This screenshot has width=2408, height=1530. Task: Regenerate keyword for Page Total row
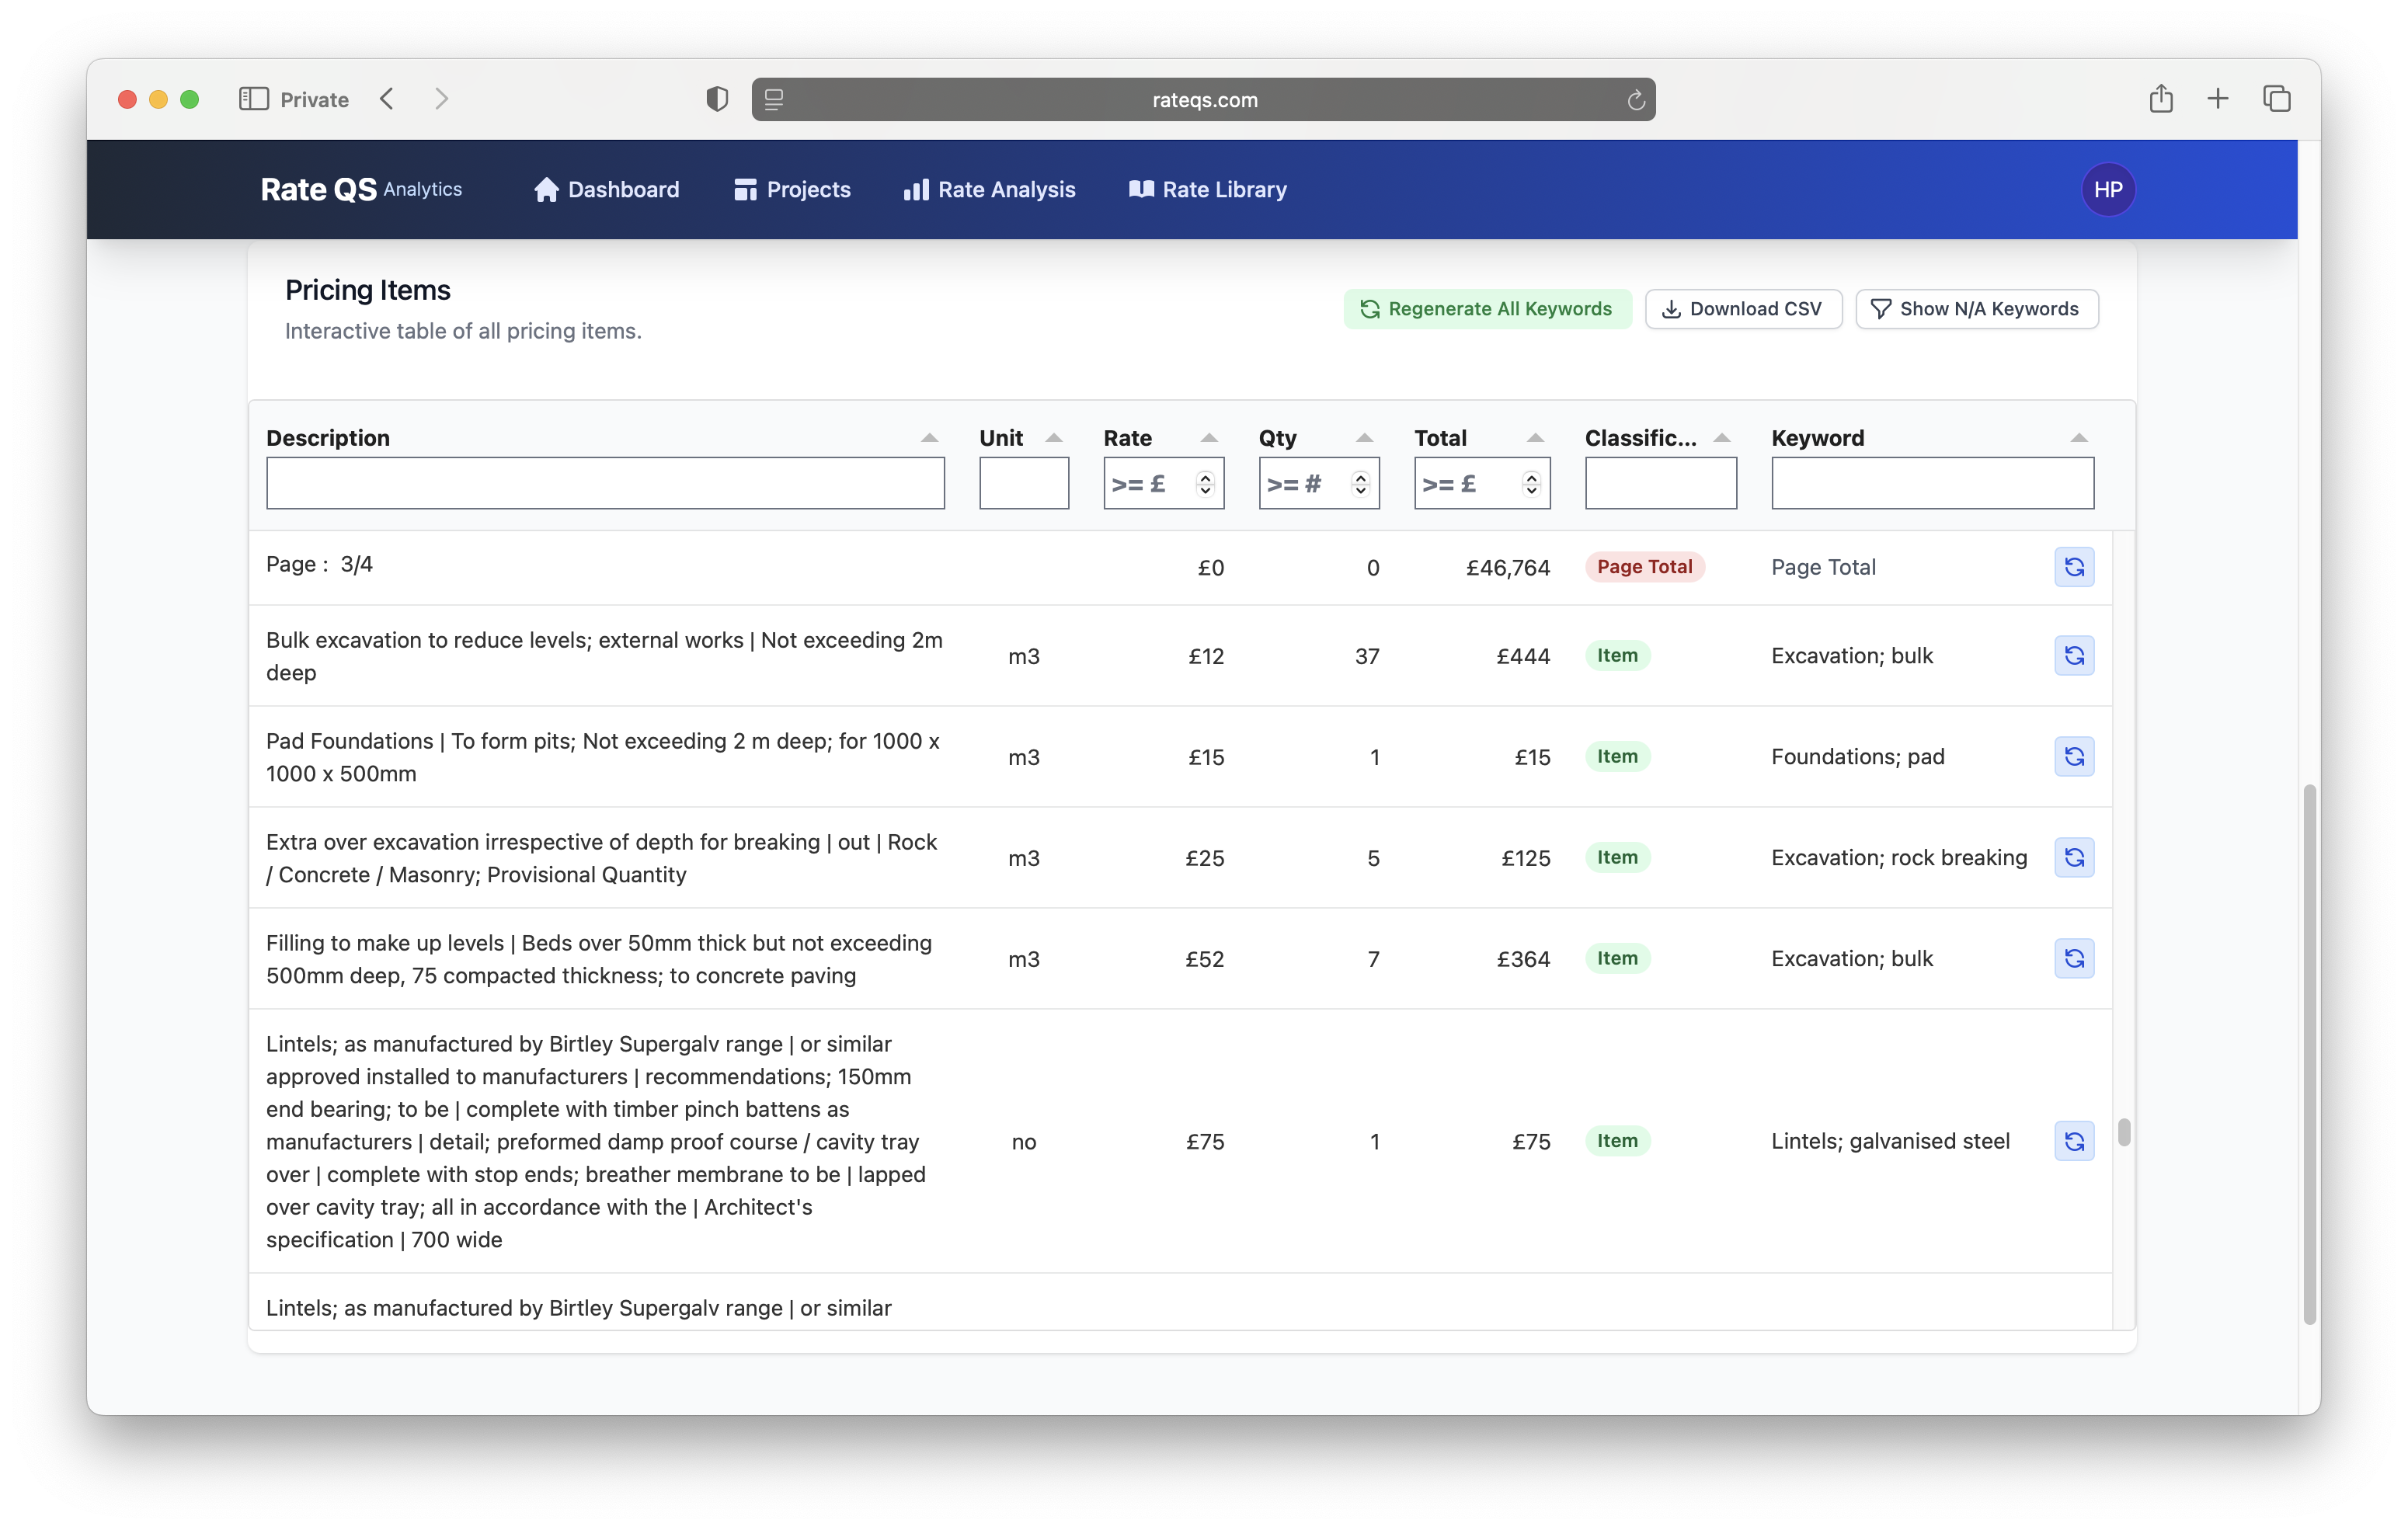(x=2074, y=567)
